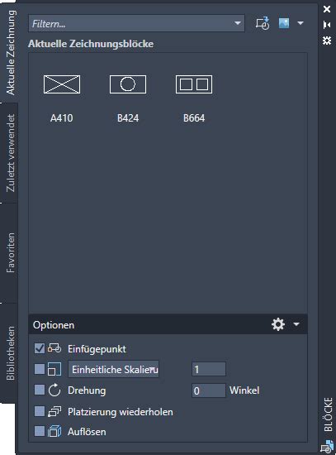
Task: Click the Auflösen explode icon
Action: click(54, 431)
